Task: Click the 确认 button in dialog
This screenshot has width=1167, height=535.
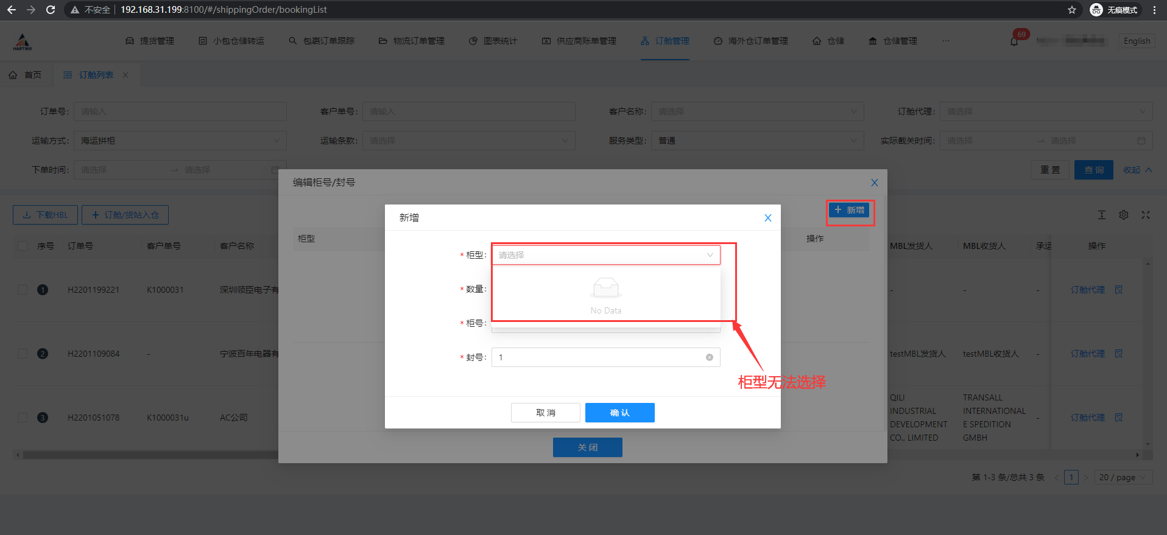Action: click(x=619, y=413)
